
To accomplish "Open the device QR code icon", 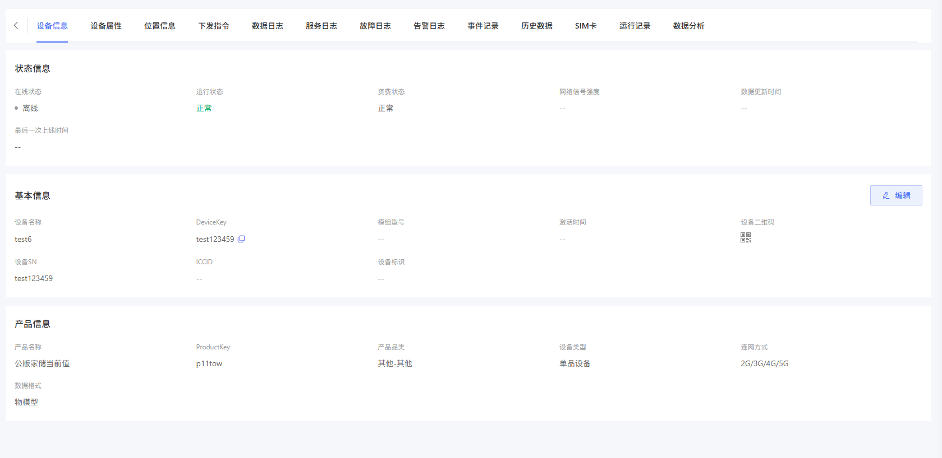I will (x=746, y=238).
